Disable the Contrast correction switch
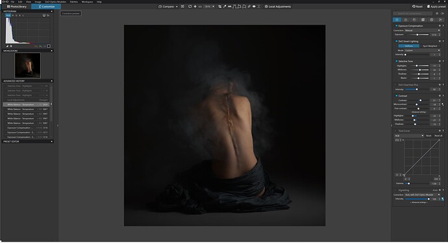Image resolution: width=448 pixels, height=243 pixels. 396,96
